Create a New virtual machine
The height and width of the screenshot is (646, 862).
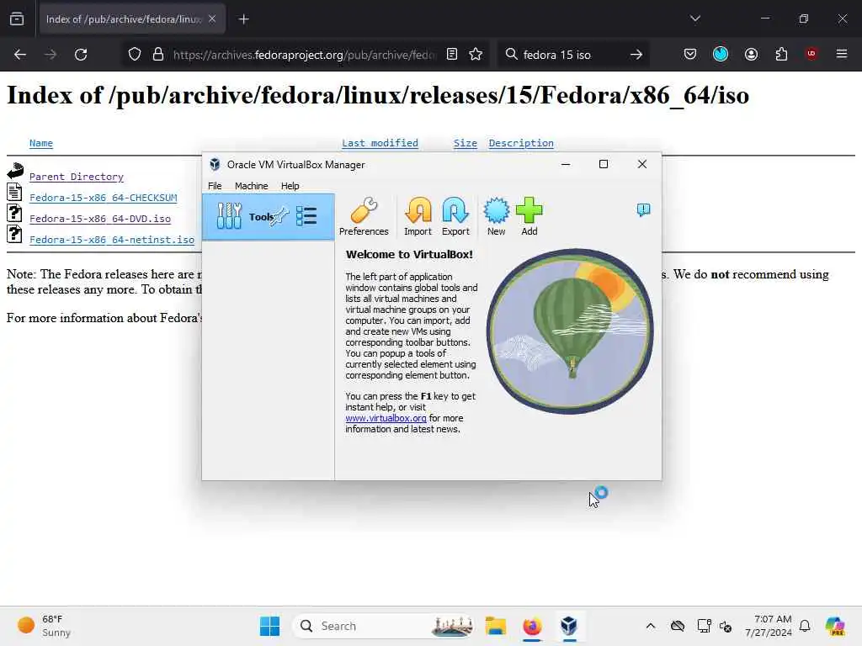tap(496, 216)
